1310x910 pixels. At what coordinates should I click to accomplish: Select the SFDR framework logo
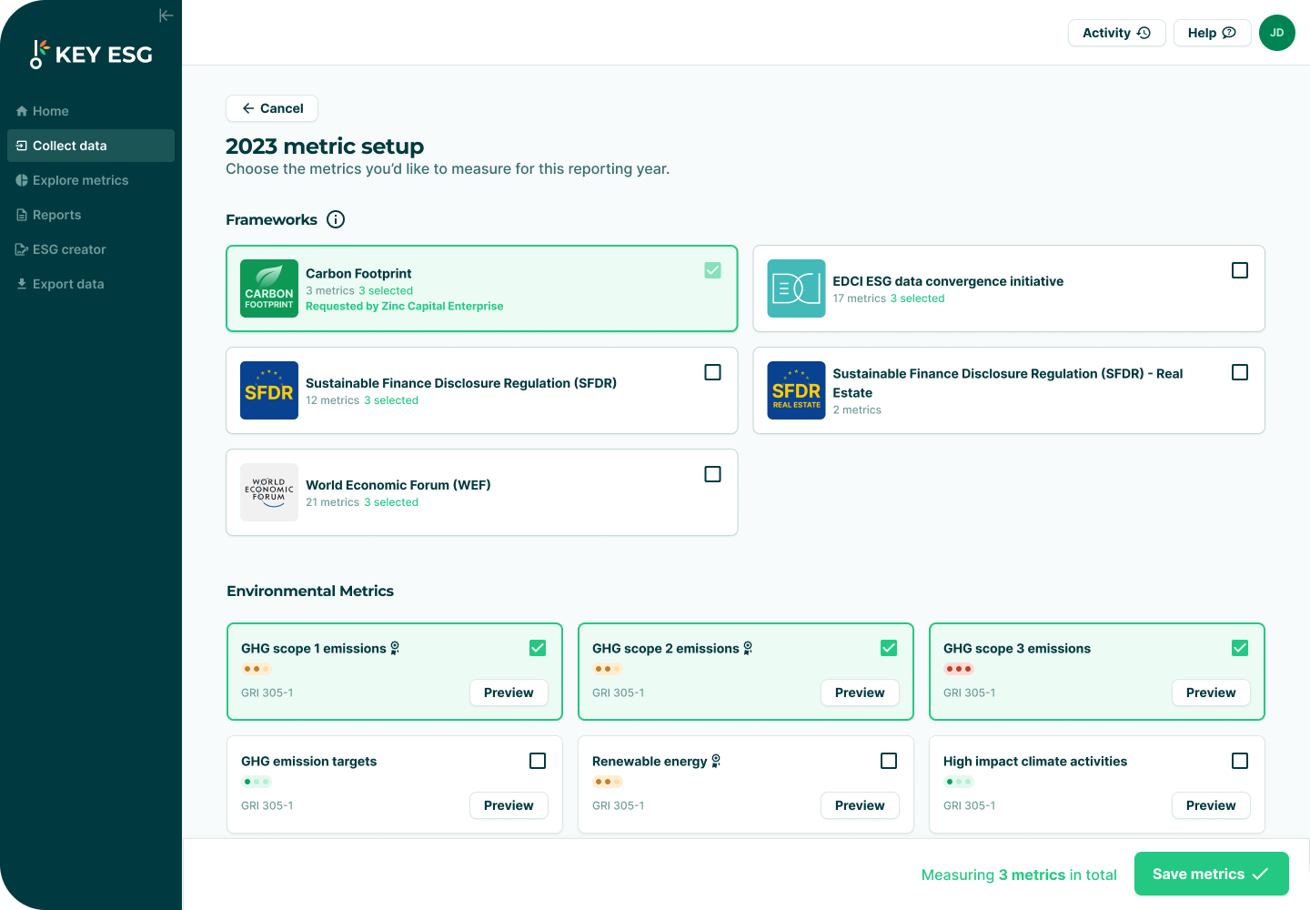268,390
